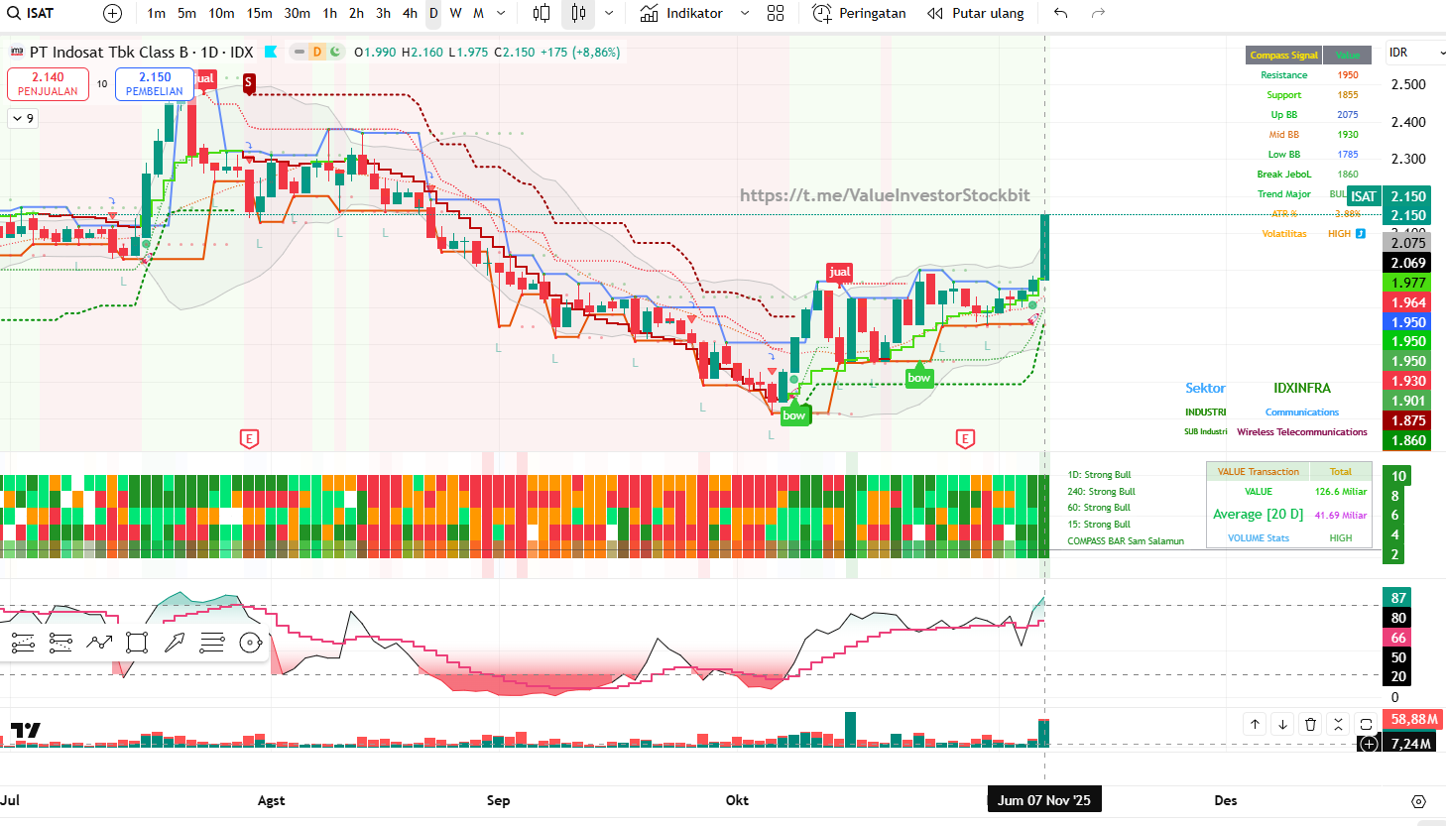The width and height of the screenshot is (1446, 826).
Task: Click the Putar ulang replay label
Action: point(989,13)
